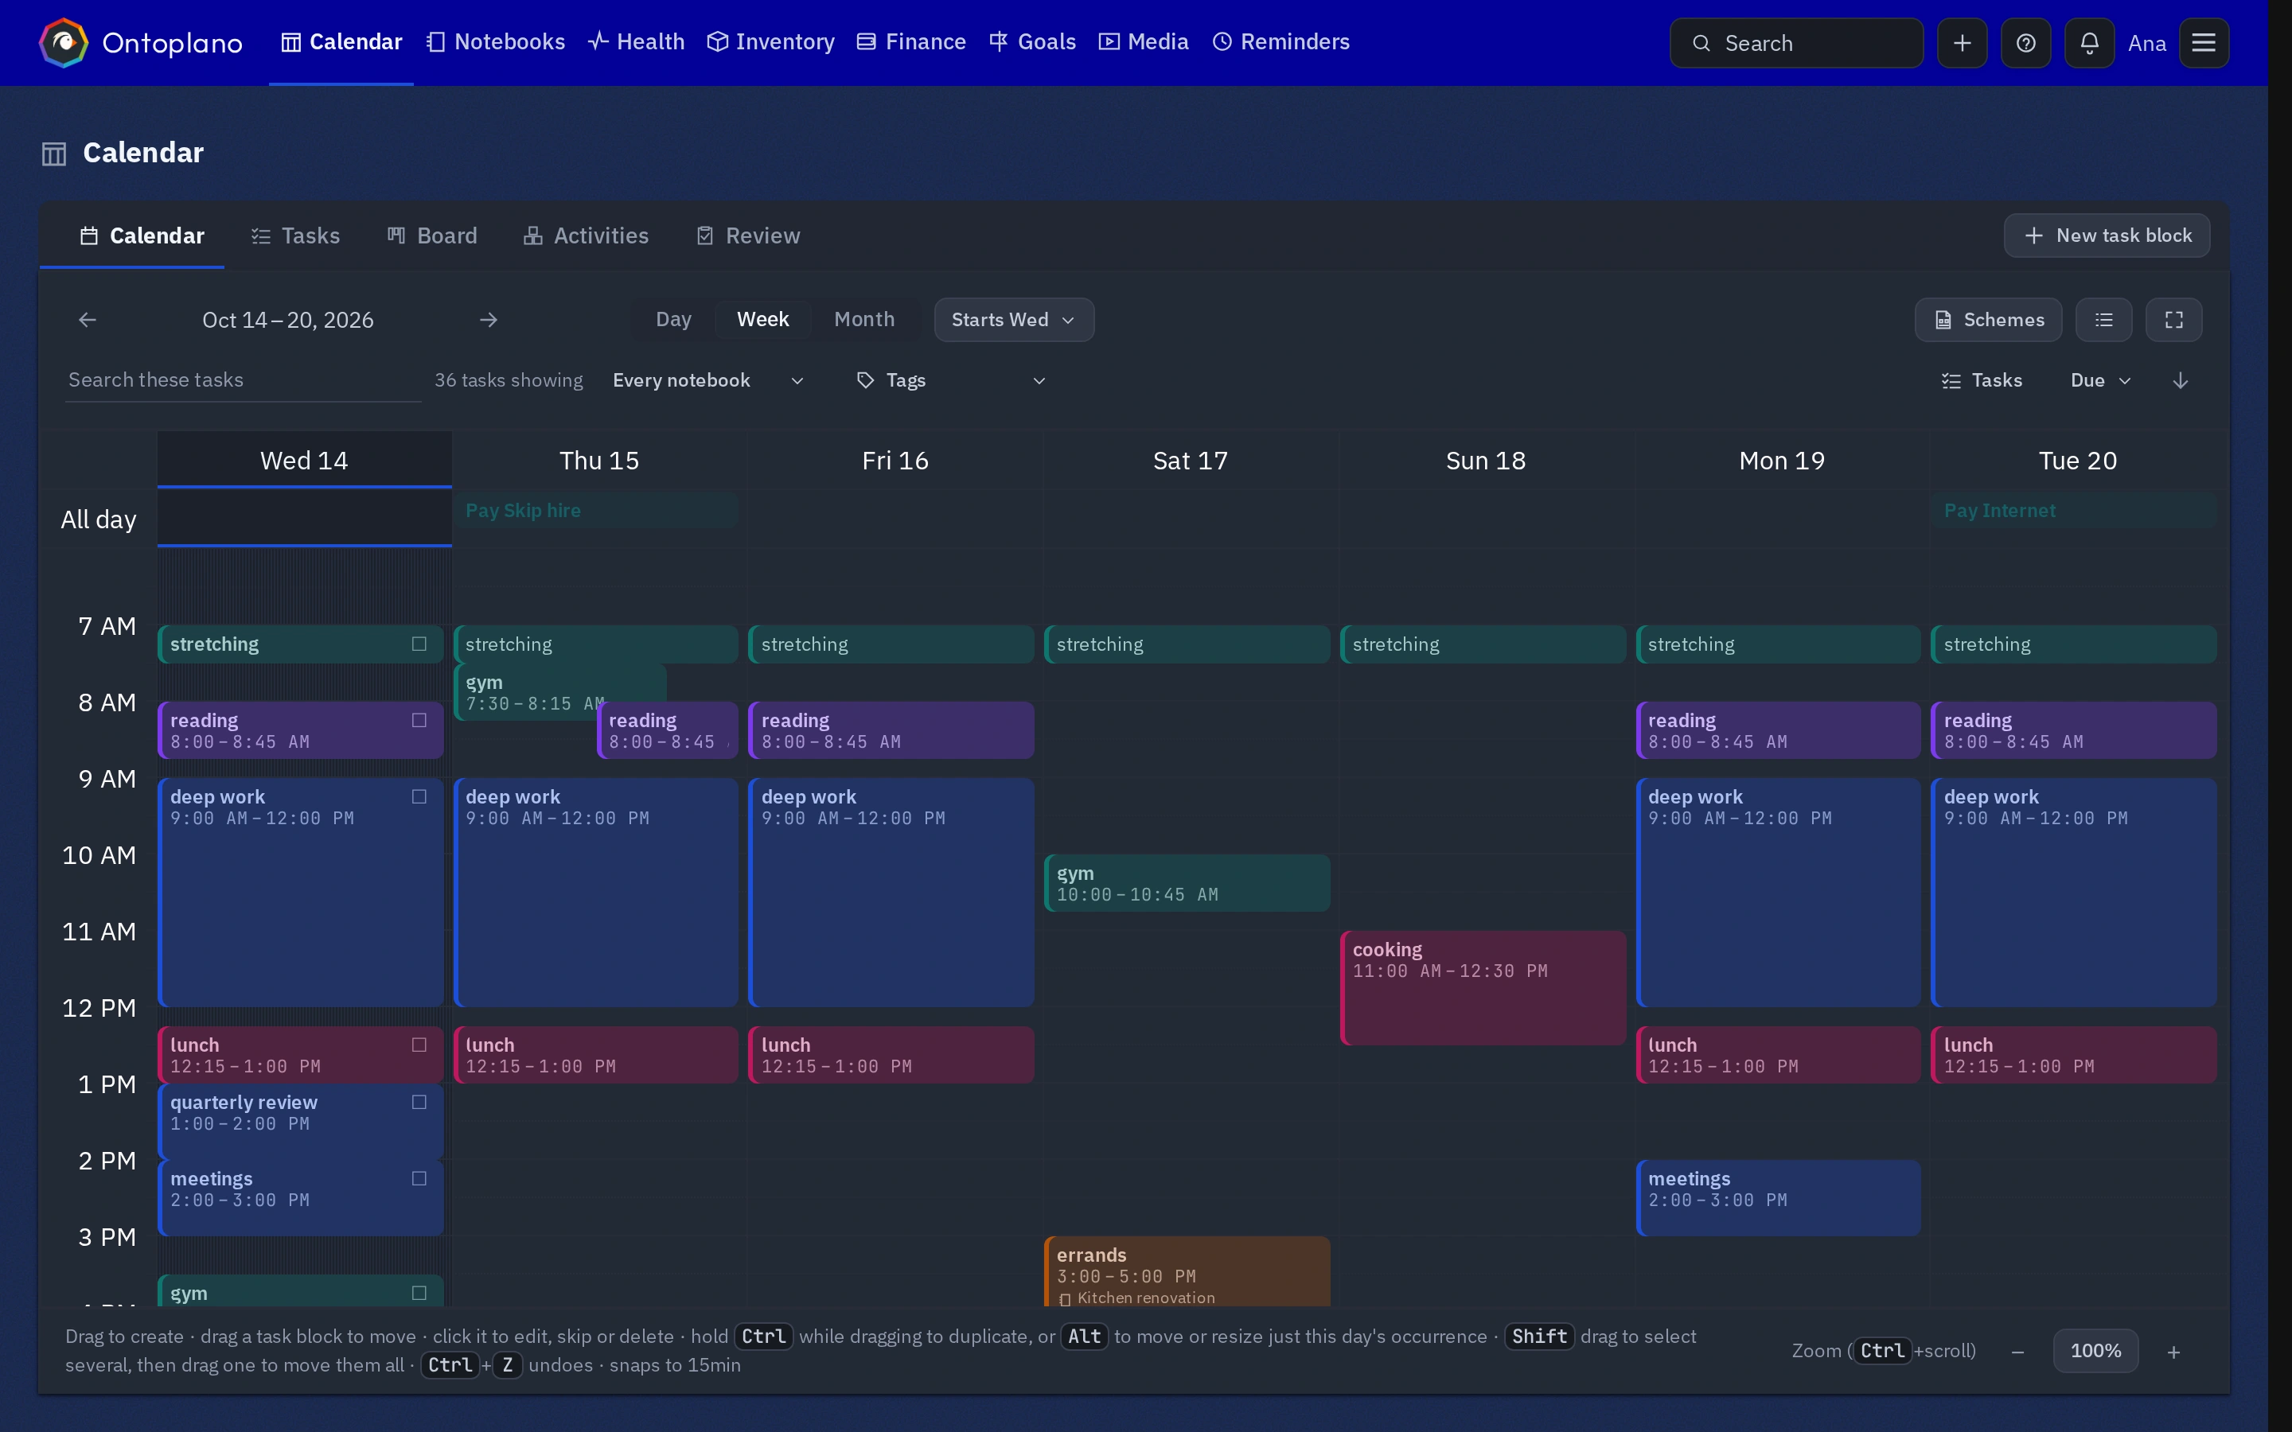The width and height of the screenshot is (2292, 1432).
Task: Open Reminders section in top navigation
Action: coord(1281,43)
